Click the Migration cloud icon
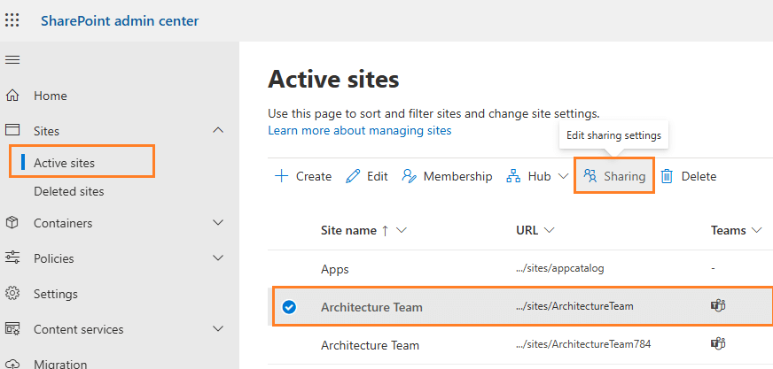The width and height of the screenshot is (773, 369). (x=12, y=364)
